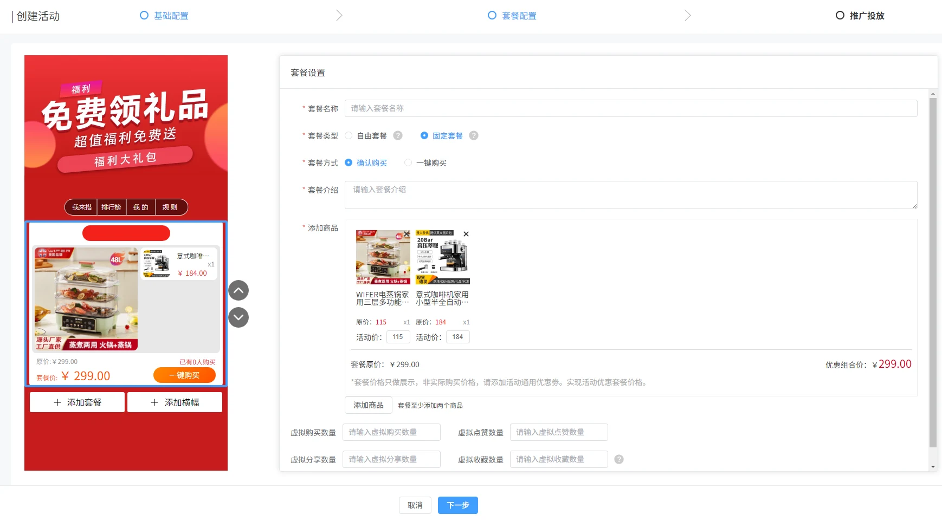
Task: Open help icon next to 固定套餐
Action: (x=474, y=135)
